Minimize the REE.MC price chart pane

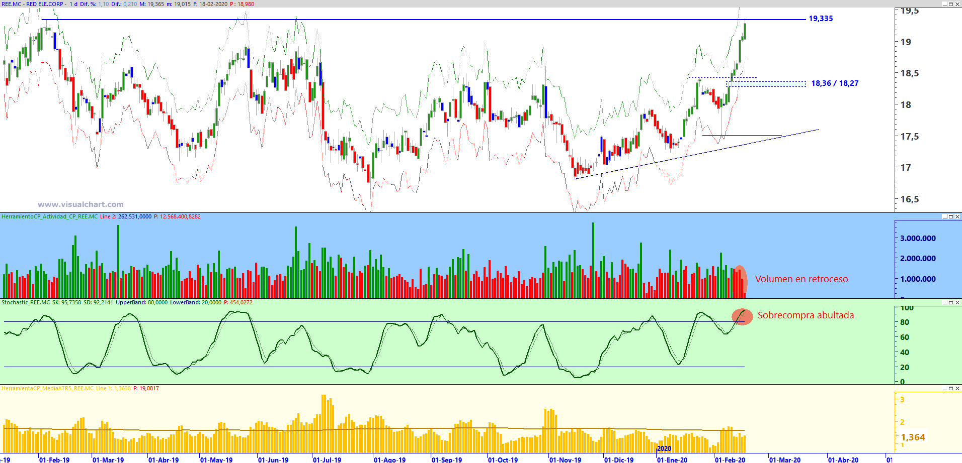(x=944, y=4)
